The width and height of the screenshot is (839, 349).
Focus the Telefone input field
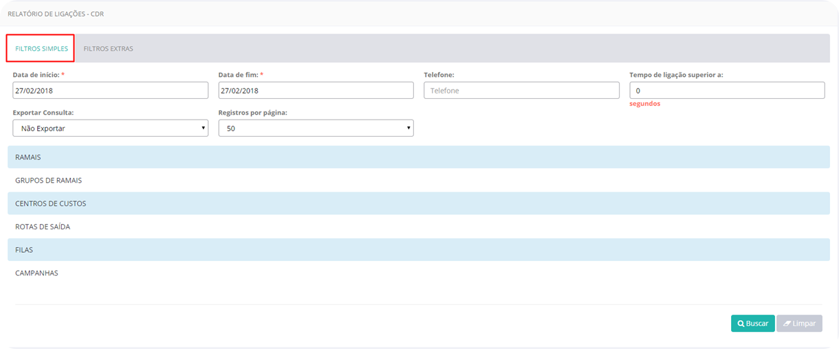click(x=521, y=91)
